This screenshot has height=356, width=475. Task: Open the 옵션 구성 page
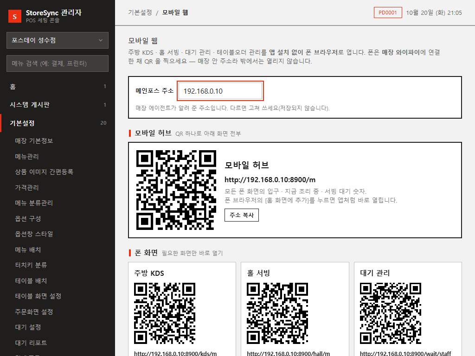28,219
